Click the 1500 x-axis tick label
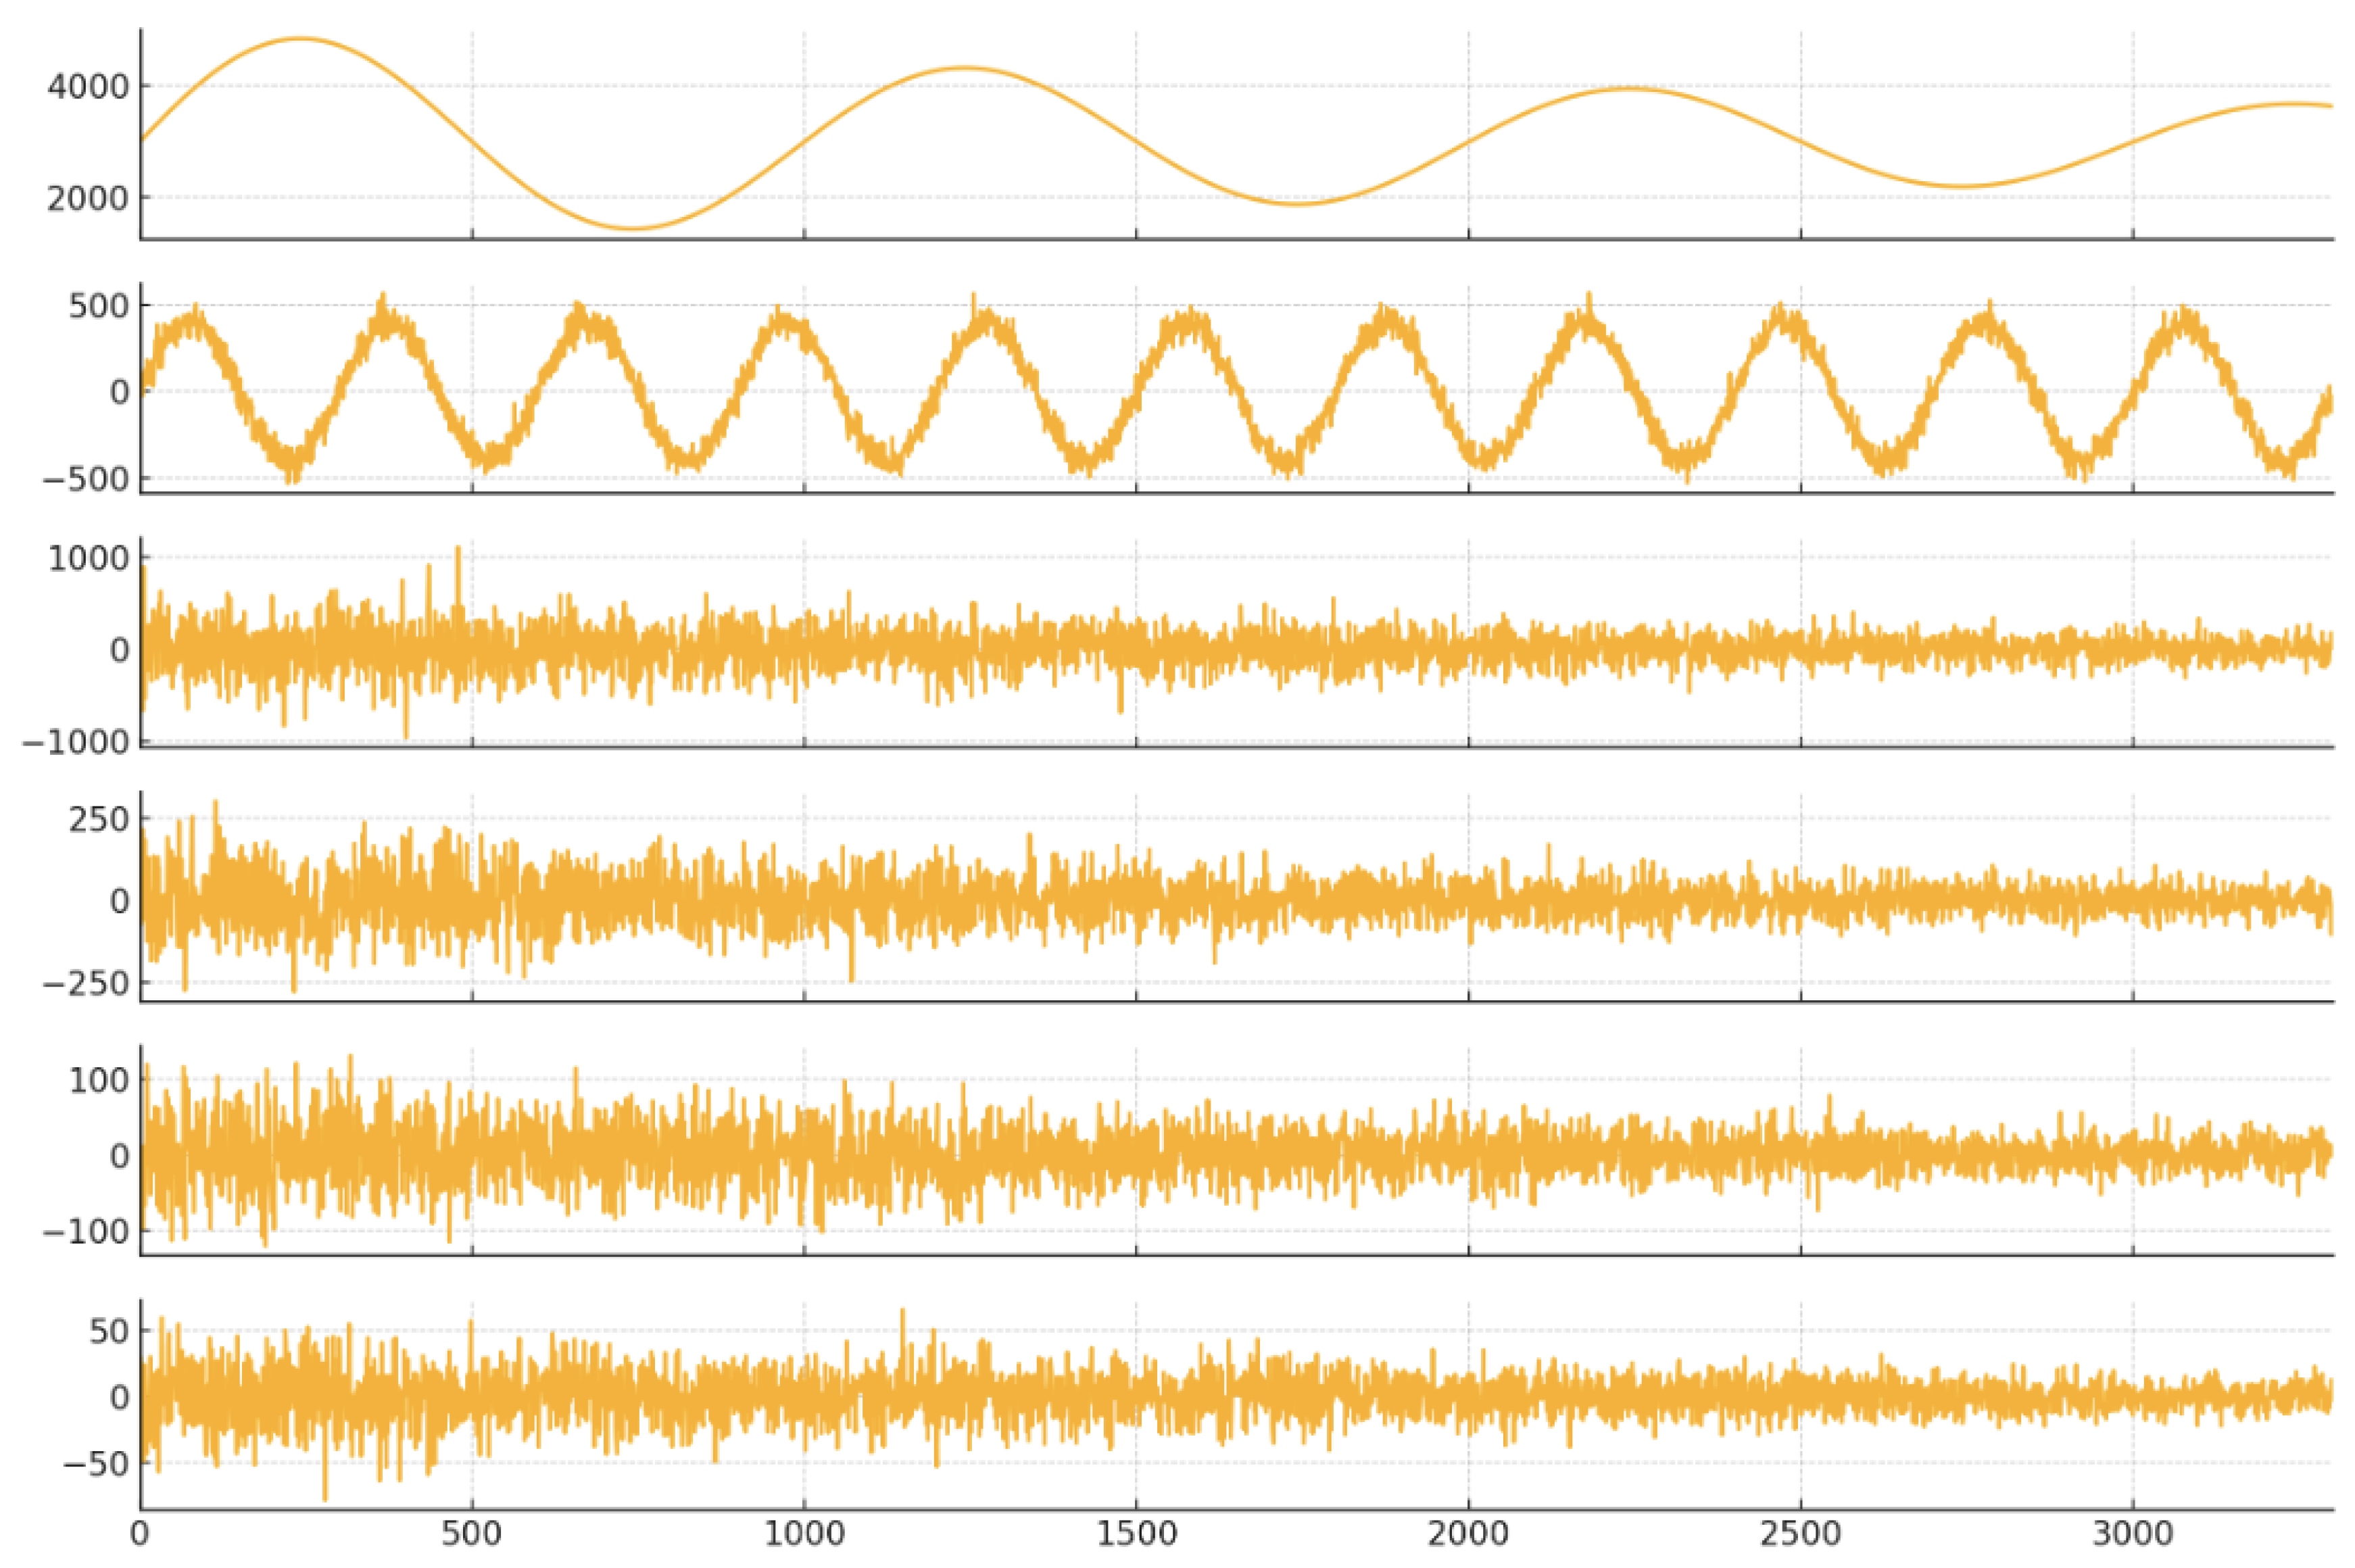 [x=1136, y=1534]
